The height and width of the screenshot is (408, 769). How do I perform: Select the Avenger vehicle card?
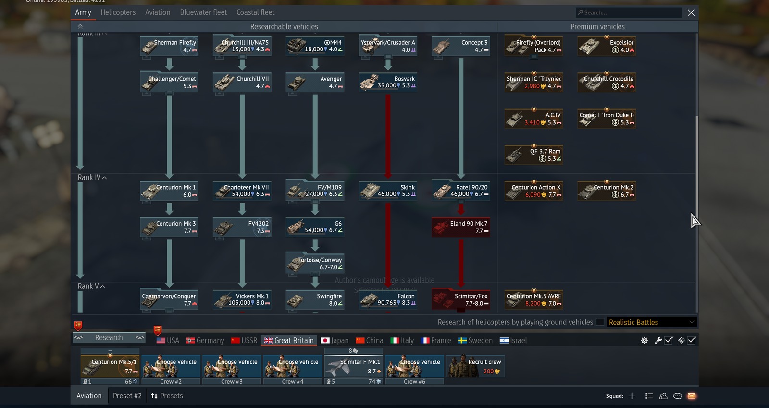point(315,83)
